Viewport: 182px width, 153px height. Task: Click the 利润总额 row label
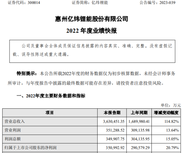tap(12, 139)
